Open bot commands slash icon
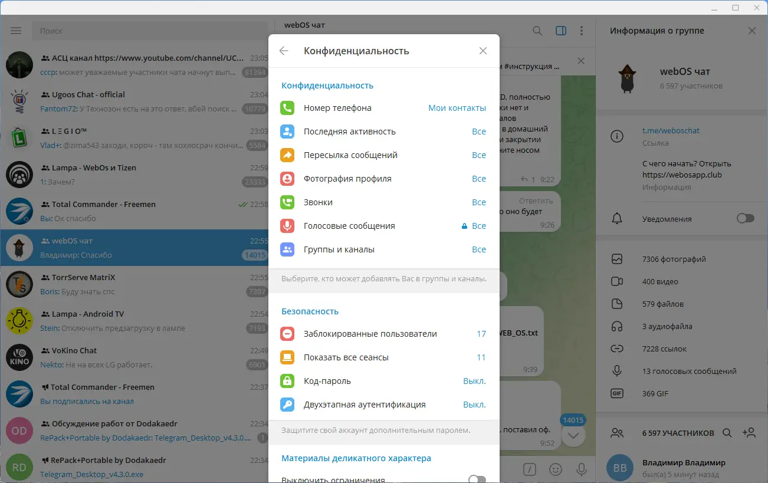Viewport: 768px width, 483px height. [530, 469]
